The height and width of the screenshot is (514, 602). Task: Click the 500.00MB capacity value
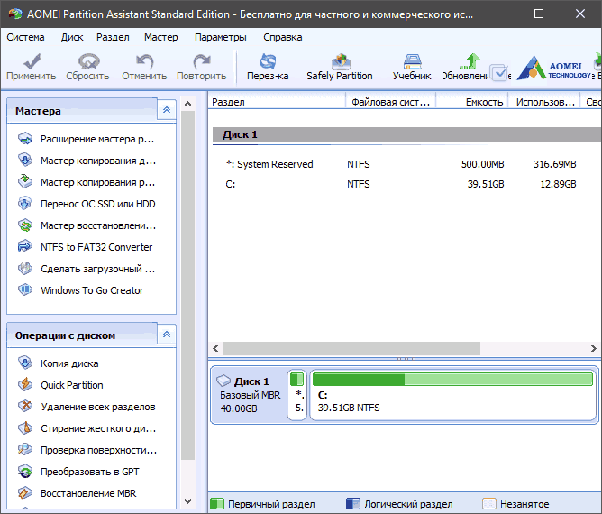click(x=483, y=164)
